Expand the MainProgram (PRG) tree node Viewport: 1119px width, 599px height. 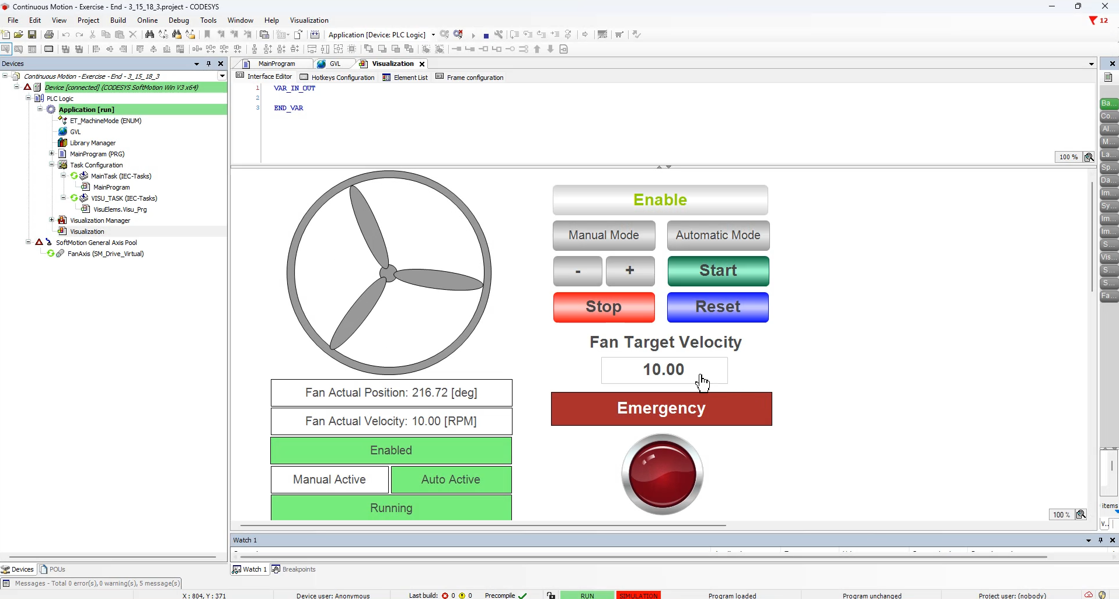(x=51, y=153)
